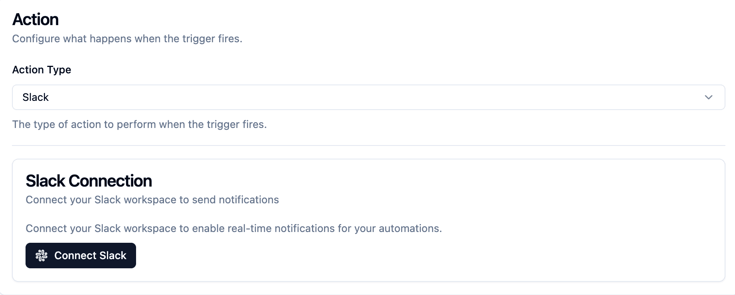Click the Slack Connection card title

pos(89,181)
